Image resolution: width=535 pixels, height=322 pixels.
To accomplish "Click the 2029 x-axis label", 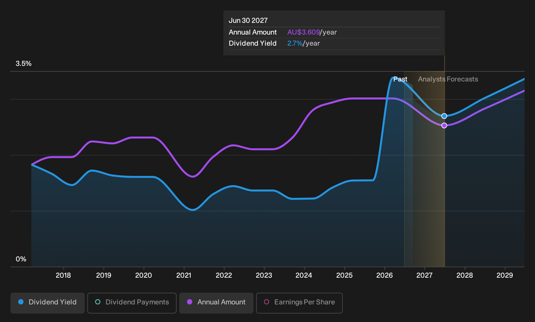I will click(505, 275).
